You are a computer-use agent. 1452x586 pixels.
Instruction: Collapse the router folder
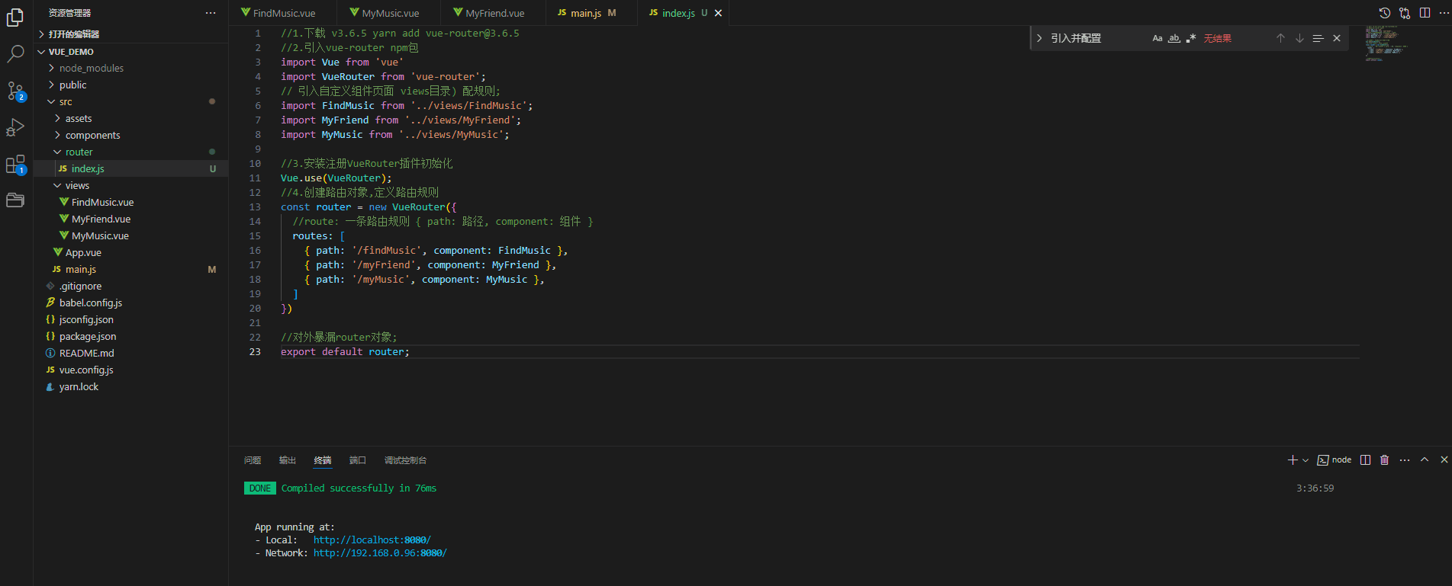(x=130, y=152)
